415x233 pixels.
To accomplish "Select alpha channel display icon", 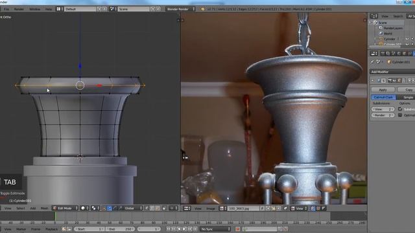I will click(324, 208).
